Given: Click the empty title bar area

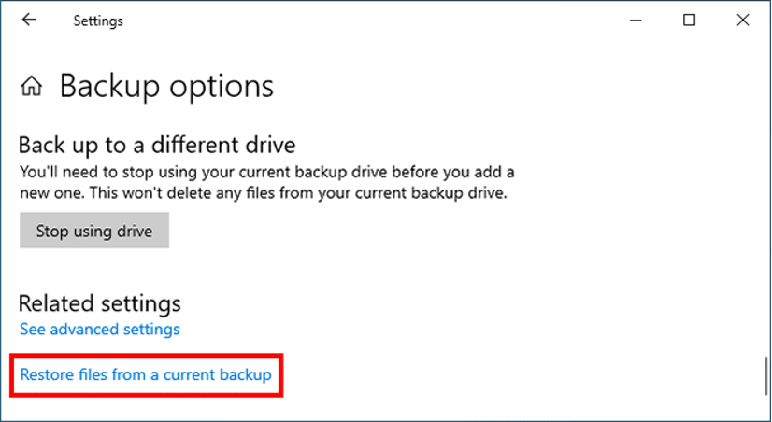Looking at the screenshot, I should (x=374, y=21).
